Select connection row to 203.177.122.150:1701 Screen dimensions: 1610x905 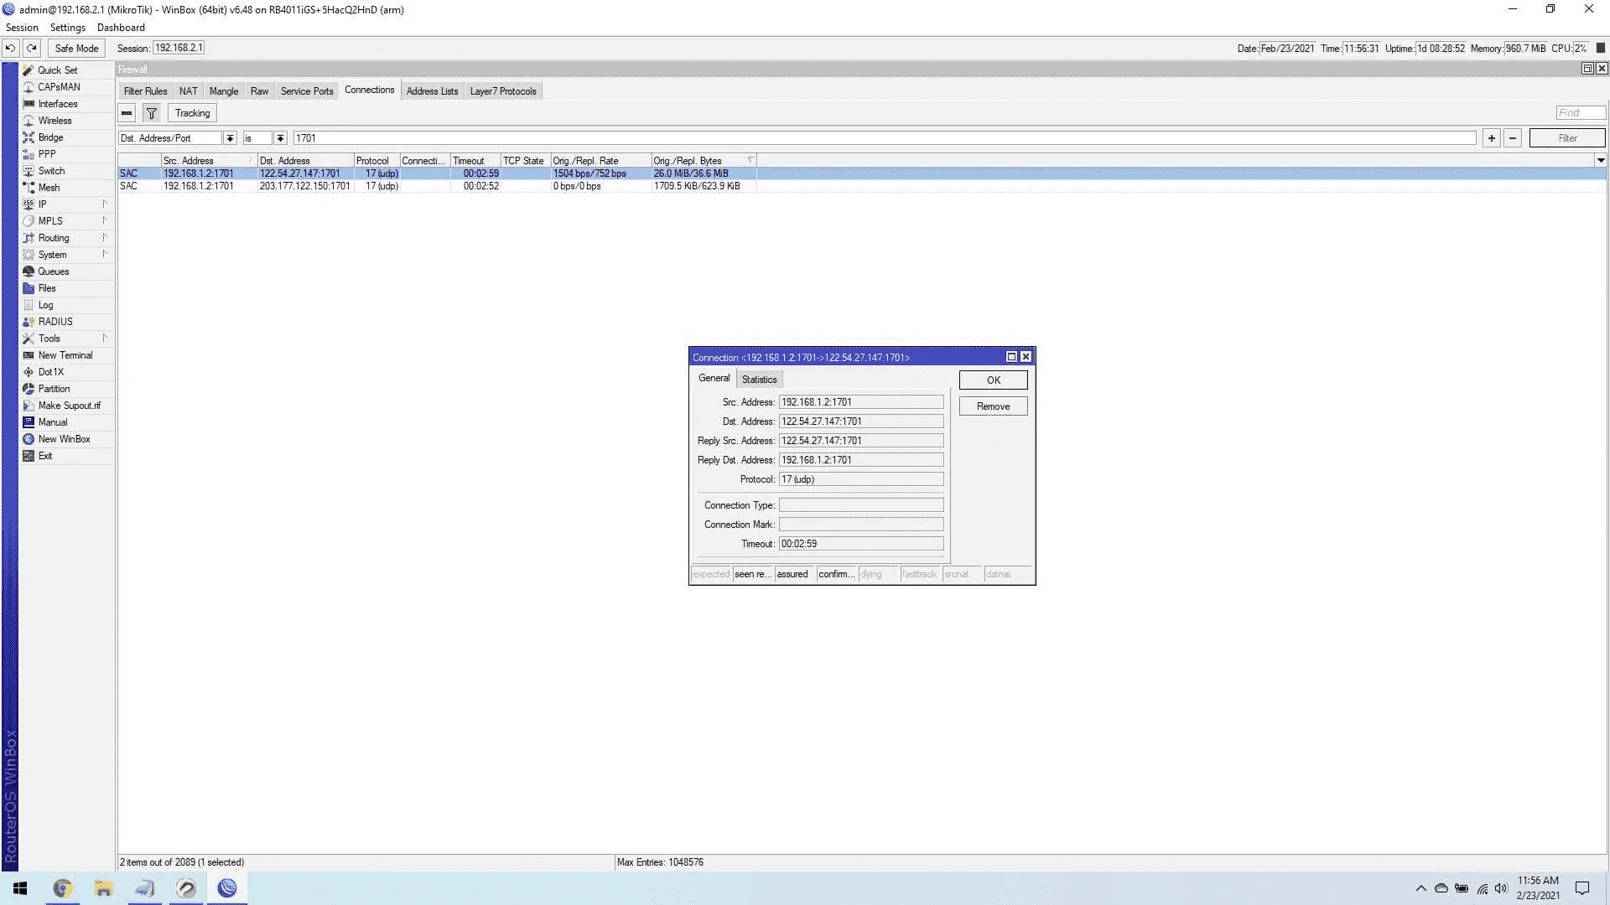tap(437, 186)
